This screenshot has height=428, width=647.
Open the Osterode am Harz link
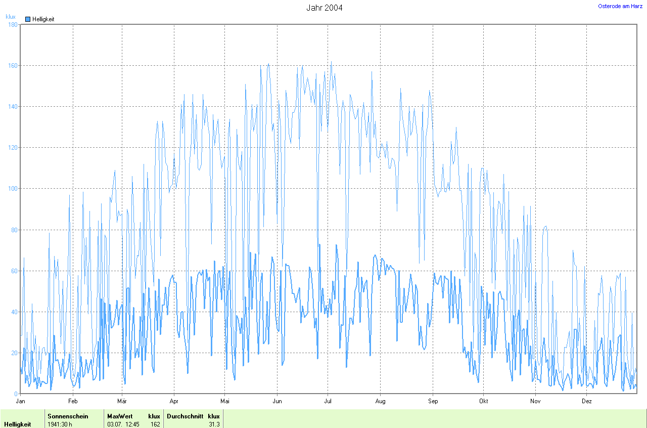point(620,6)
